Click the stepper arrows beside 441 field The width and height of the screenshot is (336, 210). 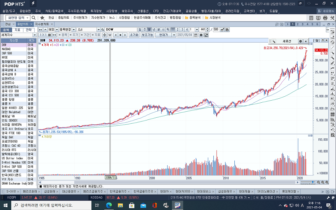pyautogui.click(x=208, y=30)
